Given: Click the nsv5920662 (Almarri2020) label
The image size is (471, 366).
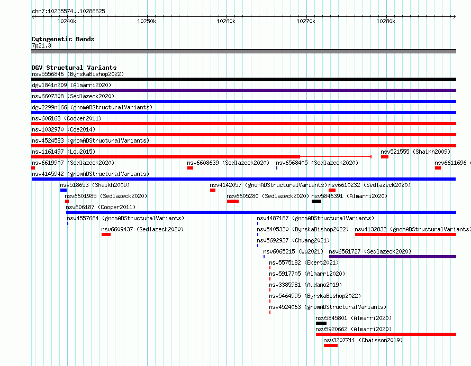Looking at the screenshot, I should (x=354, y=329).
